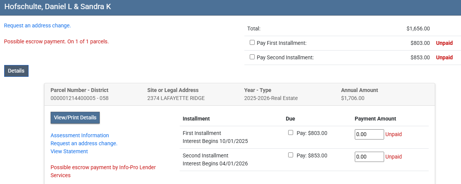Click the Annual Amount $1,706.00 value
Viewport: 461px width, 184px height.
353,98
